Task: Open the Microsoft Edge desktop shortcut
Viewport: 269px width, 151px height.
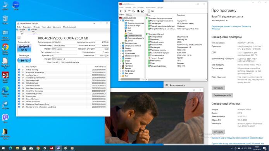Action: [5, 91]
